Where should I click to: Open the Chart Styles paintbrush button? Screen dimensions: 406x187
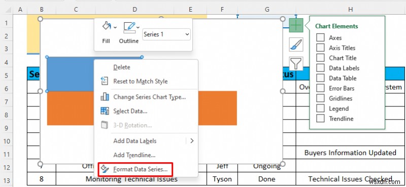pos(296,44)
